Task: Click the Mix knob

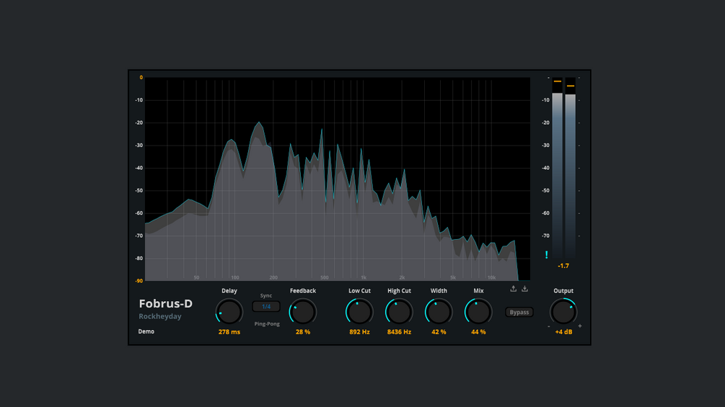Action: 478,311
